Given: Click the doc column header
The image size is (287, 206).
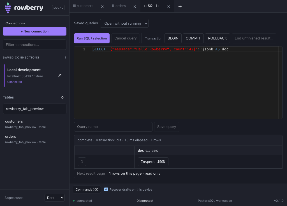Looking at the screenshot, I should click(208, 151).
